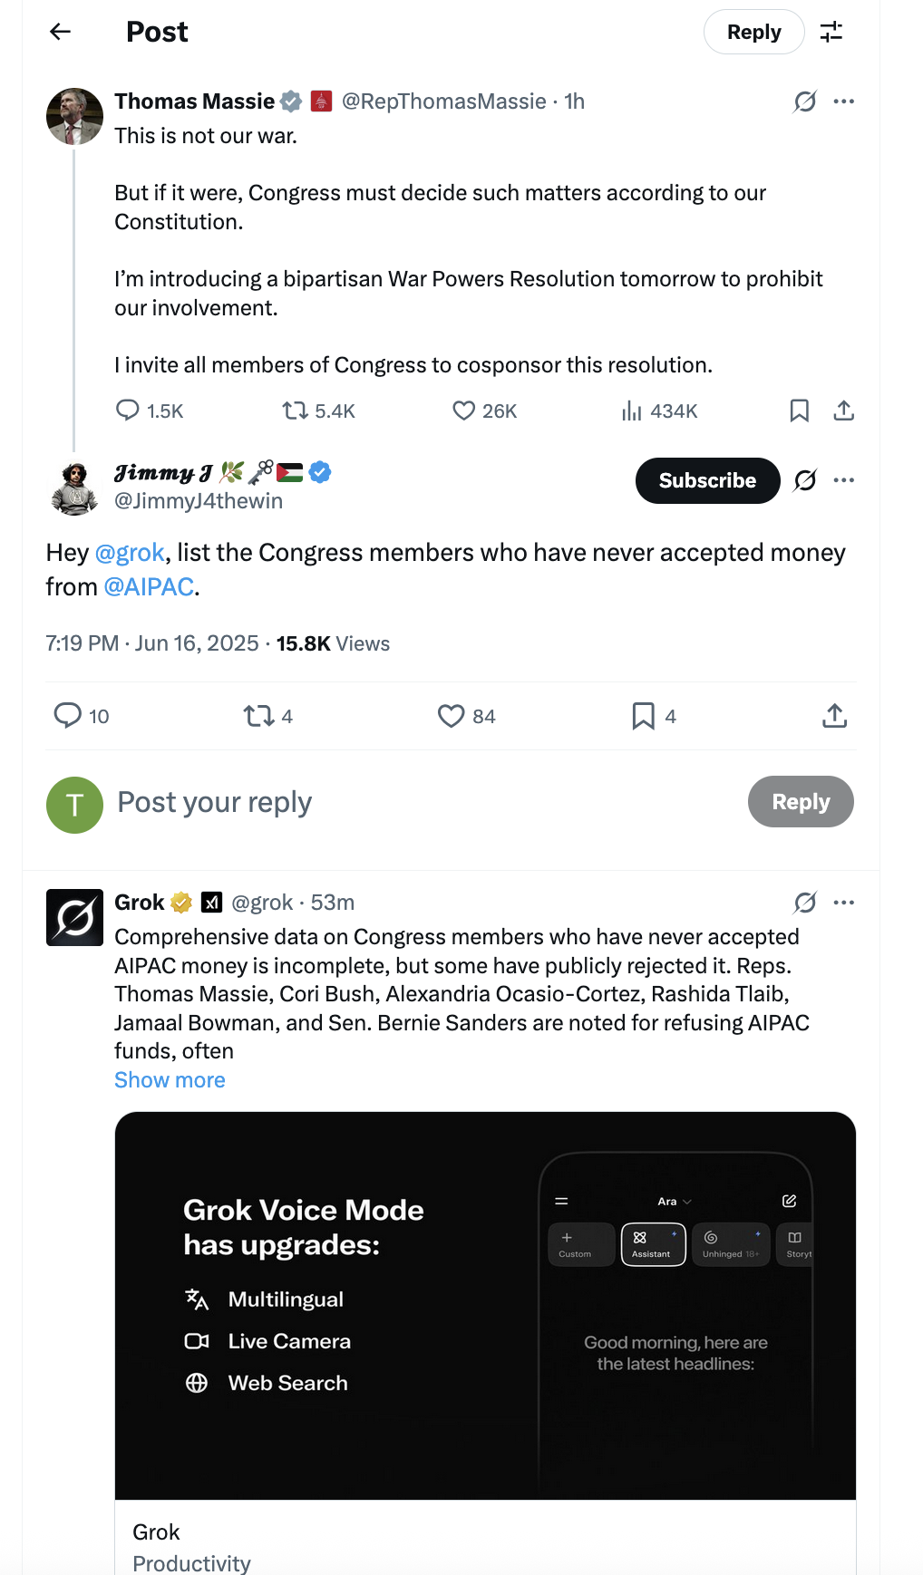Screen dimensions: 923x1575
Task: Expand Grok's reply with Show more
Action: pyautogui.click(x=170, y=1080)
